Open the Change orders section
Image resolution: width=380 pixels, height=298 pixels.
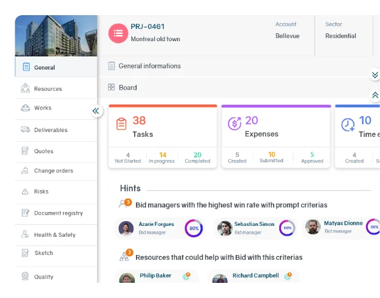click(53, 171)
